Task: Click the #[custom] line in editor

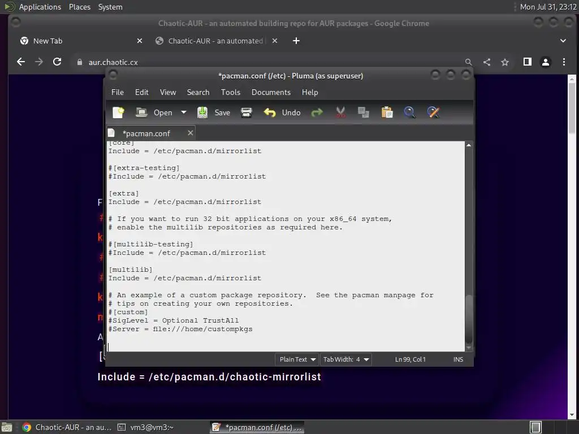Action: pos(128,312)
